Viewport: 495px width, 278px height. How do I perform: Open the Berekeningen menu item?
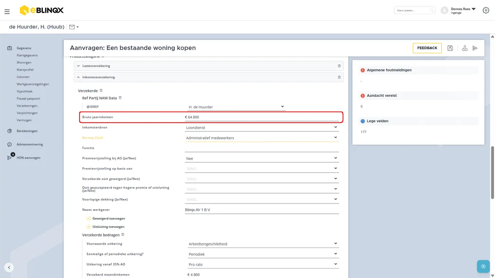pos(27,131)
